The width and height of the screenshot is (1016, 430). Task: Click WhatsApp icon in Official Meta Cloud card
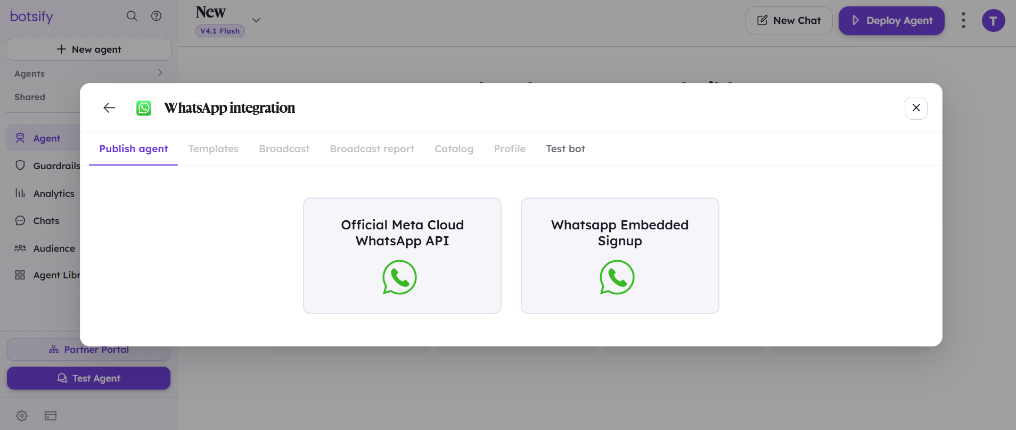pos(399,277)
